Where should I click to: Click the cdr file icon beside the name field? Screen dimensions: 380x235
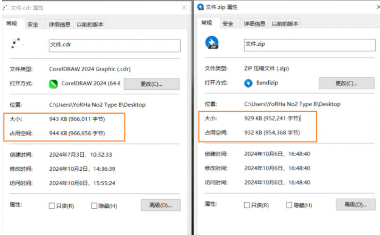point(17,43)
